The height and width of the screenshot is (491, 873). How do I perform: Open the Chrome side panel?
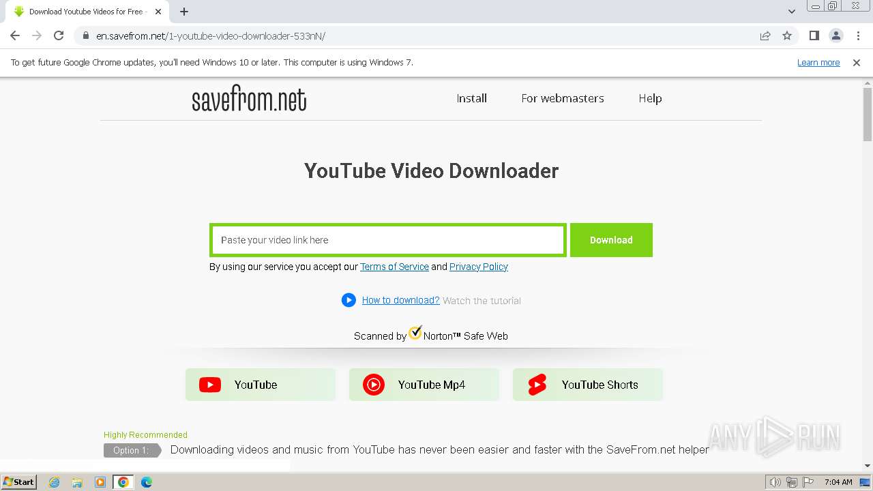point(814,35)
